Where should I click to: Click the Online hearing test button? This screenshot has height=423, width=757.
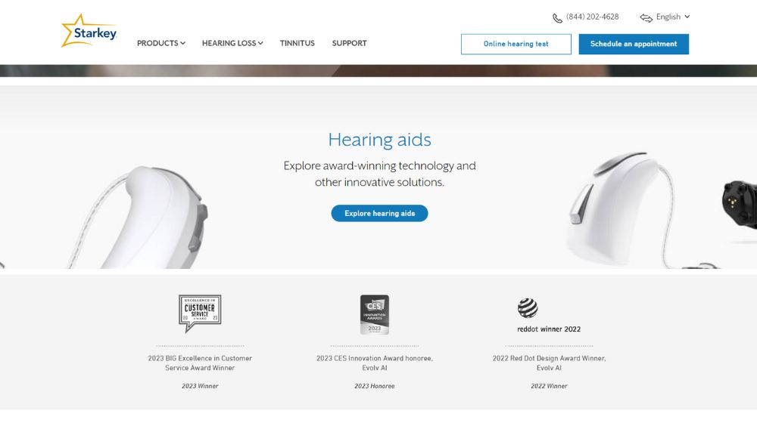[x=516, y=44]
